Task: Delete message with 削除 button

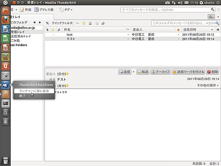Action: pyautogui.click(x=213, y=72)
